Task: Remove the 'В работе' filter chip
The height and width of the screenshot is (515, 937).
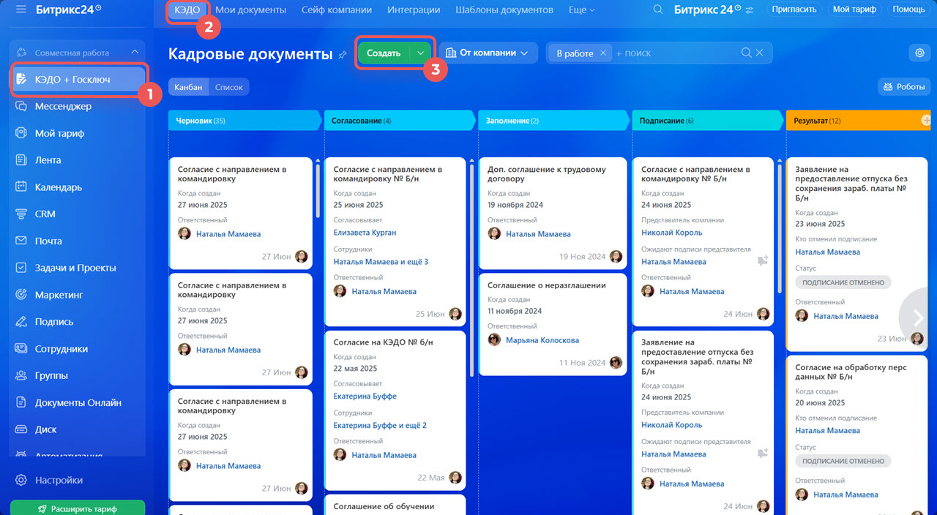Action: coord(603,53)
